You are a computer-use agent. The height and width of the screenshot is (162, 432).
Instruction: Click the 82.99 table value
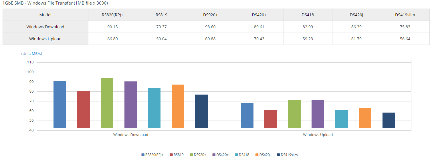tap(308, 27)
